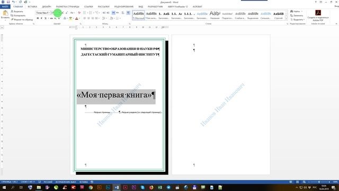Open font name dropdown Times New Roman
The image size is (339, 191).
(x=49, y=13)
